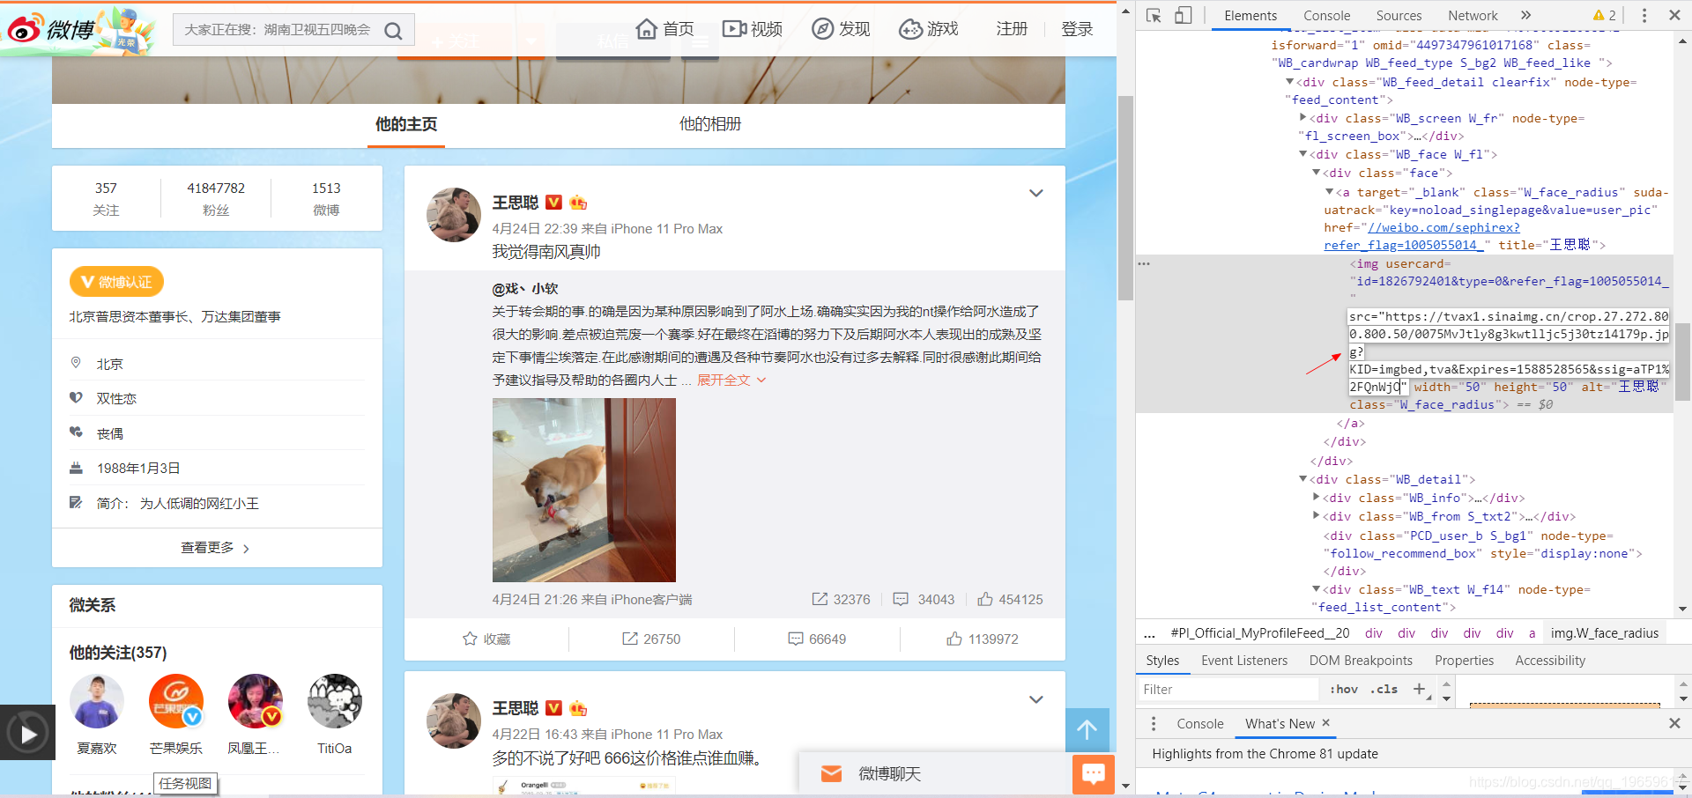The width and height of the screenshot is (1692, 798).
Task: Click the Weibo search input field
Action: pyautogui.click(x=278, y=30)
